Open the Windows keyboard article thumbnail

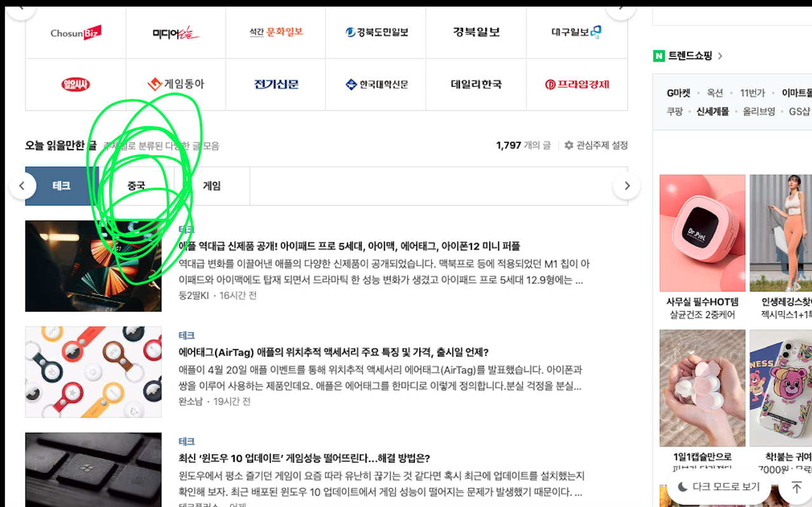tap(93, 470)
